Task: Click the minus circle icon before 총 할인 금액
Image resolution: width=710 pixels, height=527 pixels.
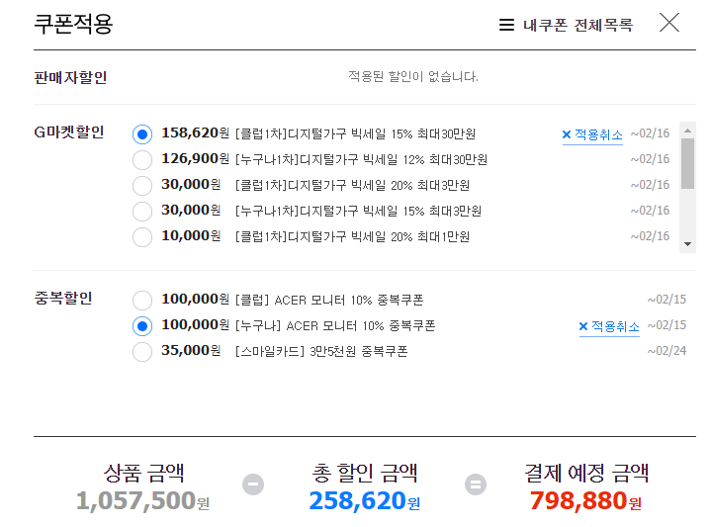Action: [x=253, y=484]
